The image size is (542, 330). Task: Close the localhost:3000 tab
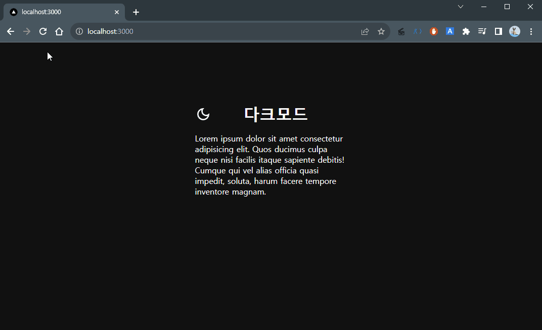pyautogui.click(x=117, y=12)
